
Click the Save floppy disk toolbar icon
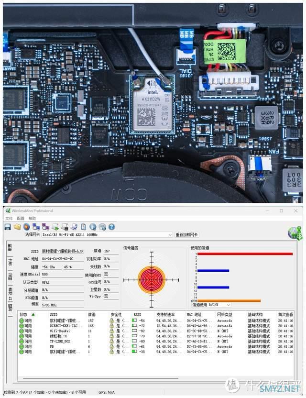pos(8,227)
